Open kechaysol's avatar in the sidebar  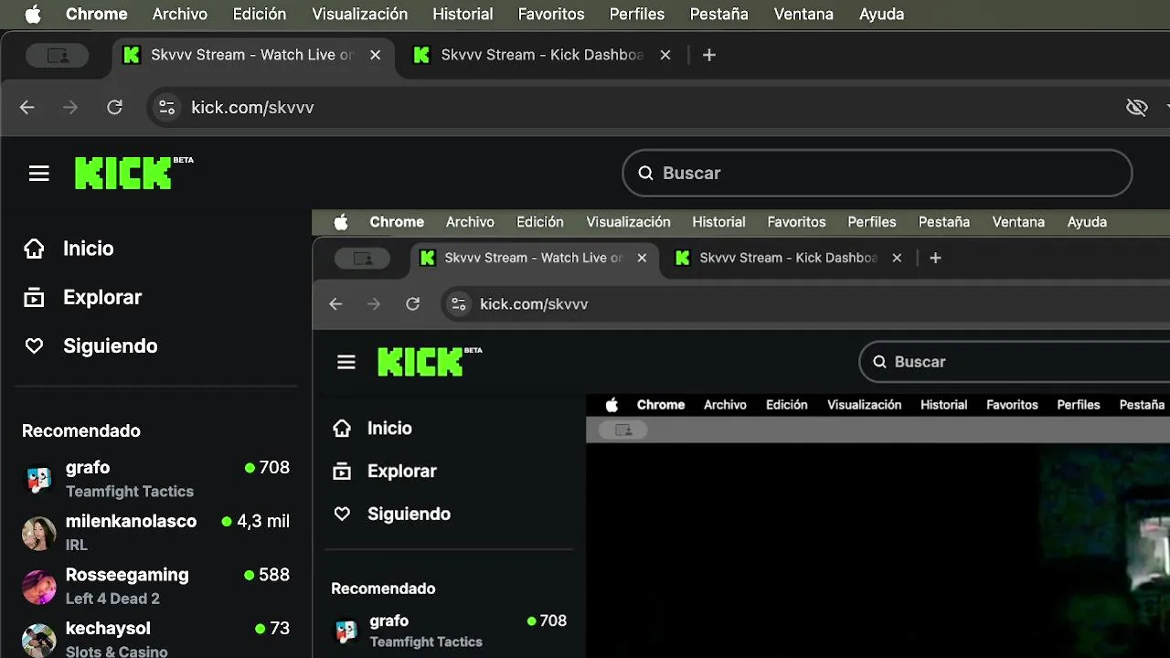[38, 640]
